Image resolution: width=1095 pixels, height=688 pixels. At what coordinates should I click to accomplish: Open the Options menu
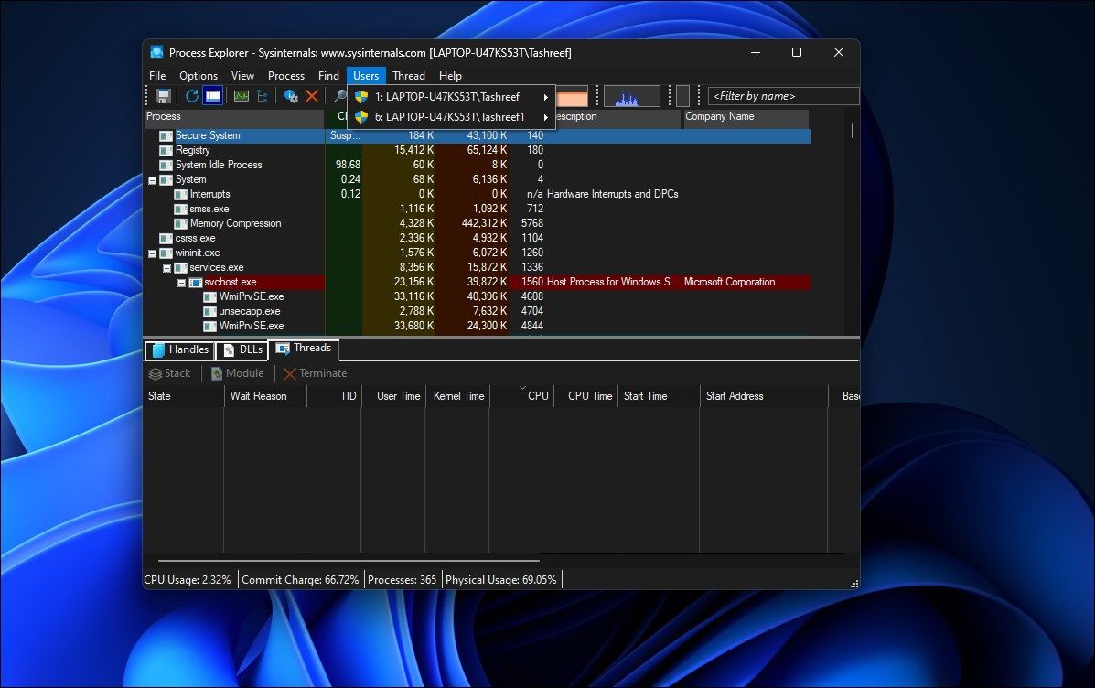pyautogui.click(x=198, y=75)
